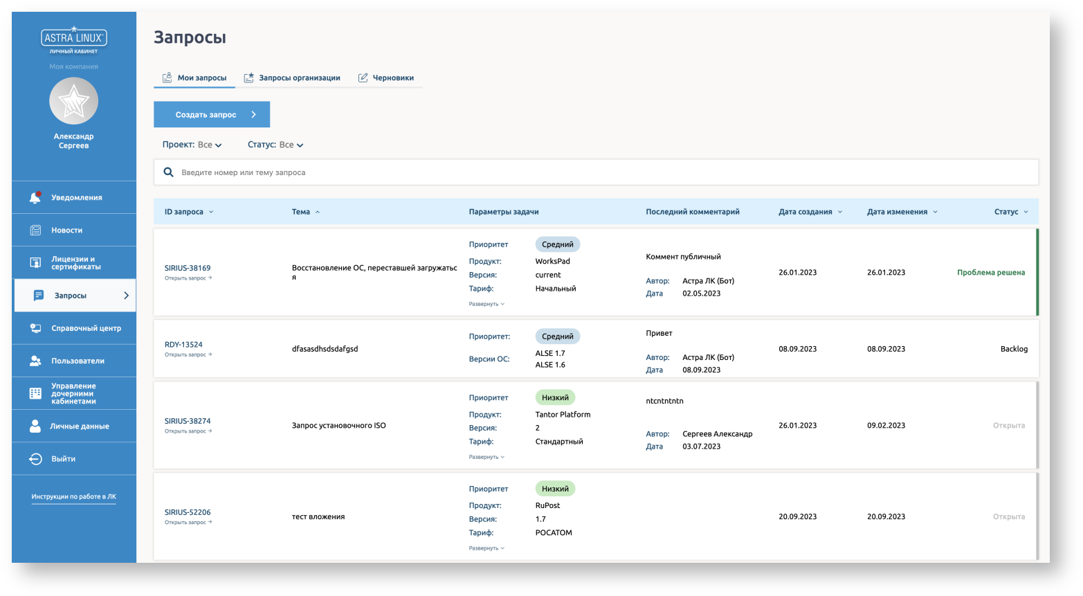Viewport: 1083px width, 596px height.
Task: Click the magnifier search icon
Action: pyautogui.click(x=168, y=172)
